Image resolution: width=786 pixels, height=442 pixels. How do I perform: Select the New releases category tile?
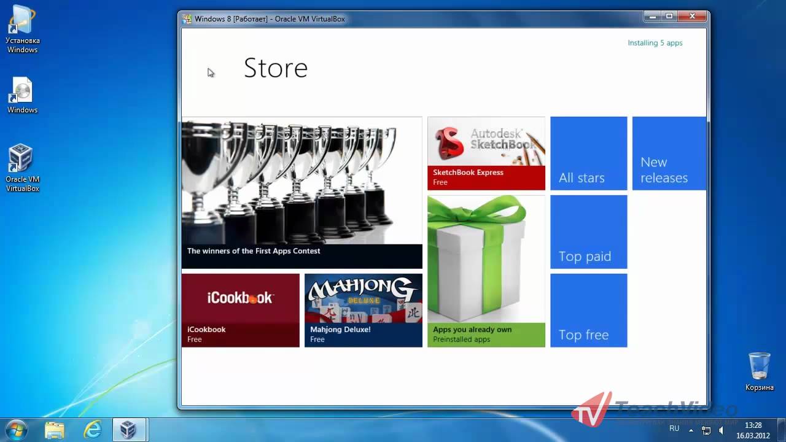[x=669, y=153]
